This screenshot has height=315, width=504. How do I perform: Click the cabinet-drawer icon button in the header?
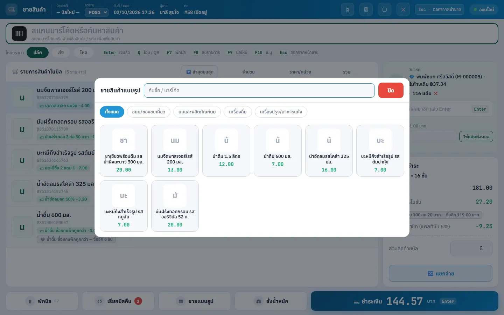(348, 9)
